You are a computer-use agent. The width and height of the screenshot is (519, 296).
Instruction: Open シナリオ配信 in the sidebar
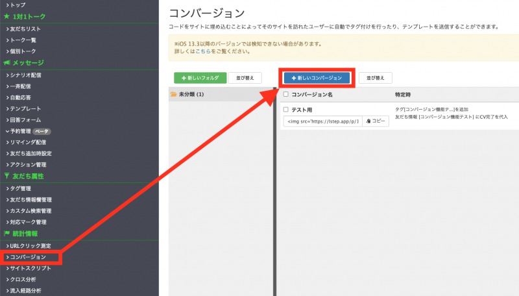click(25, 75)
